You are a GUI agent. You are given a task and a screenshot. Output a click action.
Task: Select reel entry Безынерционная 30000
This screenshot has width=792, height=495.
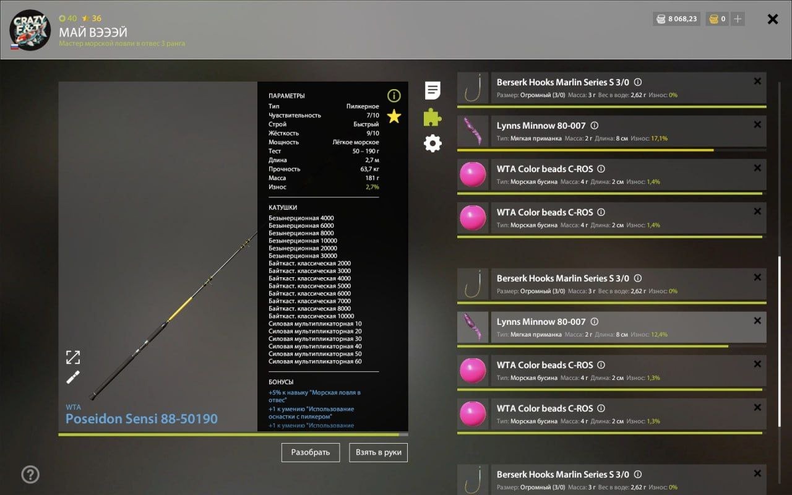pyautogui.click(x=303, y=256)
